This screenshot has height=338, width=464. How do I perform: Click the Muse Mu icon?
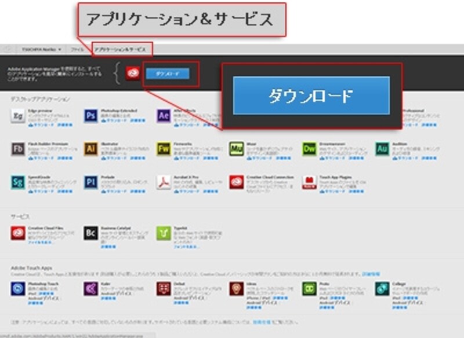tap(236, 149)
